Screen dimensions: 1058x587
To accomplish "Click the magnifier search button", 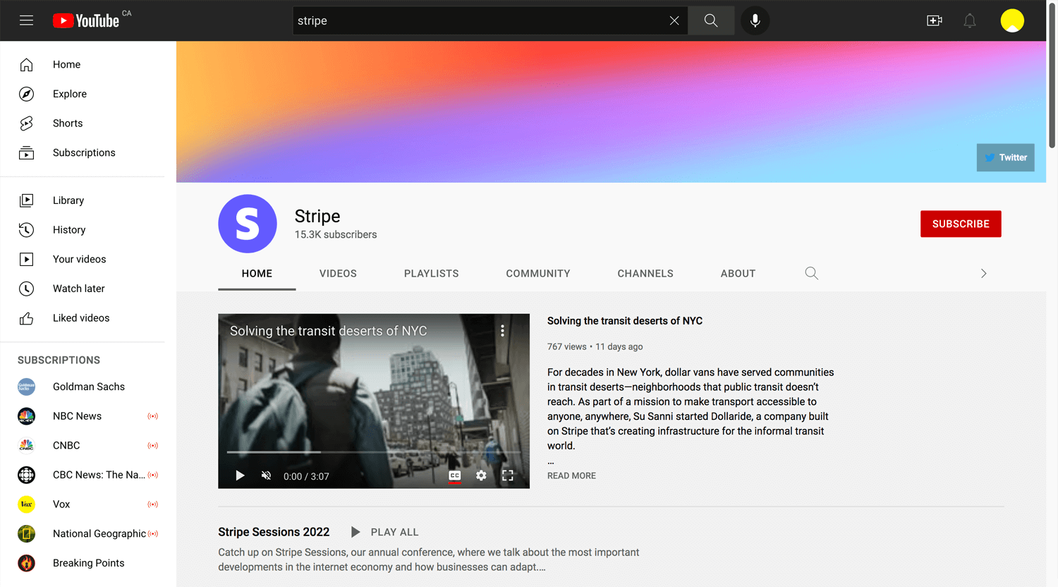I will [711, 20].
